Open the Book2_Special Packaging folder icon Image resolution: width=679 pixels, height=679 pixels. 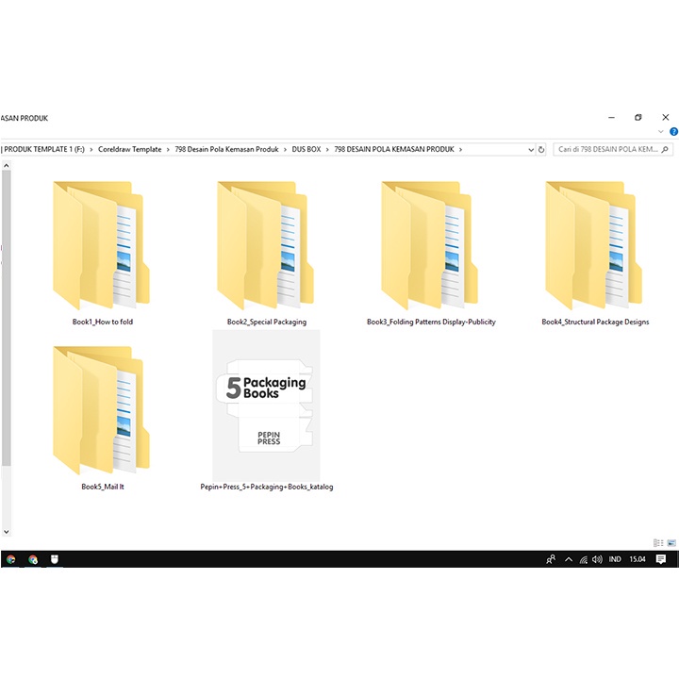coord(265,245)
